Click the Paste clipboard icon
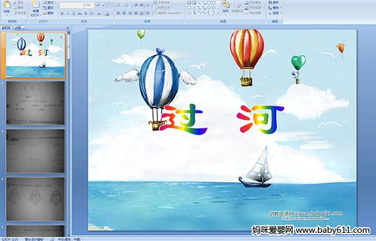Viewport: 376px width, 241px height. coord(7,5)
